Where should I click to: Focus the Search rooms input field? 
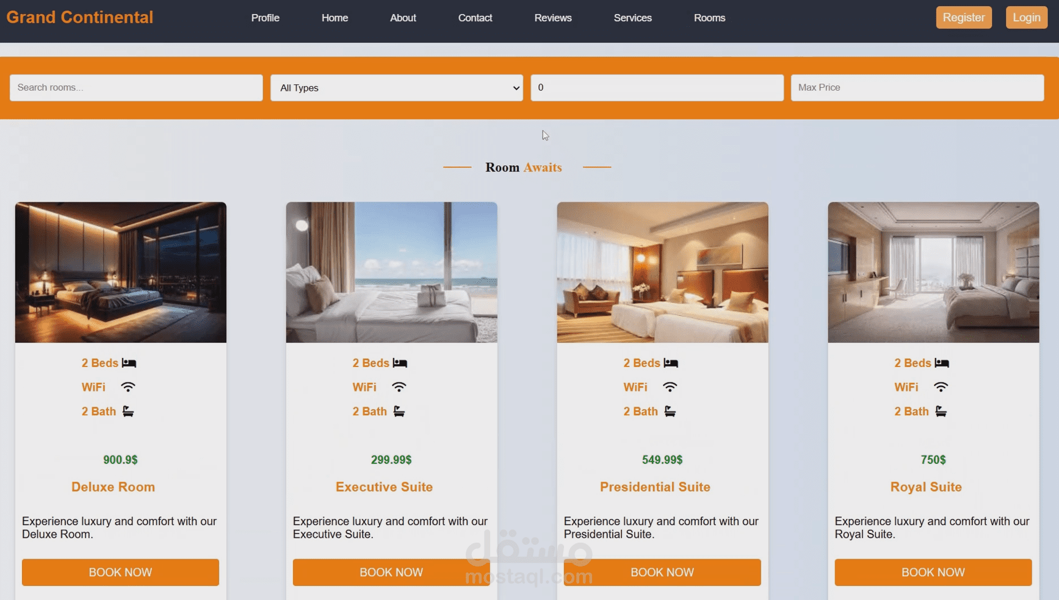[136, 88]
